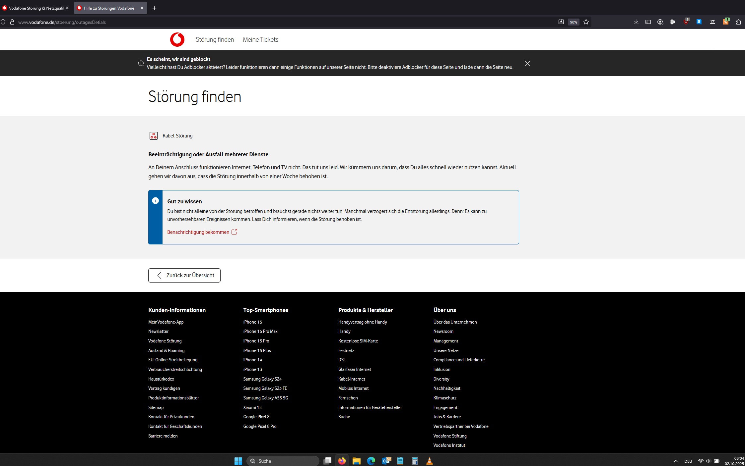Viewport: 745px width, 466px height.
Task: Toggle the Firefox sidebar icon
Action: (x=648, y=22)
